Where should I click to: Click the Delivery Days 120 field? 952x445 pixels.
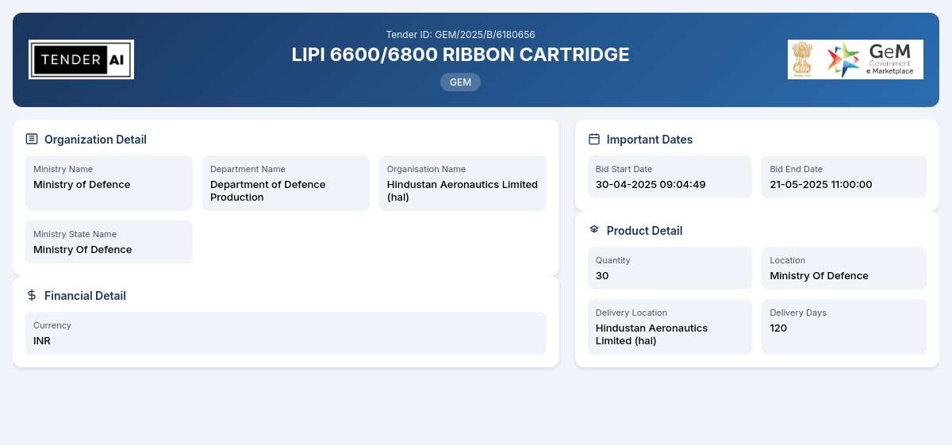click(x=844, y=327)
